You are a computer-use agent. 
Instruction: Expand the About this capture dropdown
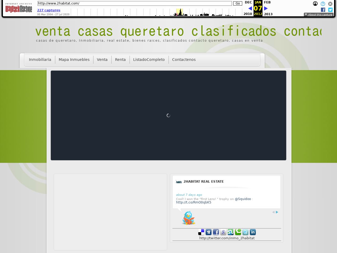point(319,15)
